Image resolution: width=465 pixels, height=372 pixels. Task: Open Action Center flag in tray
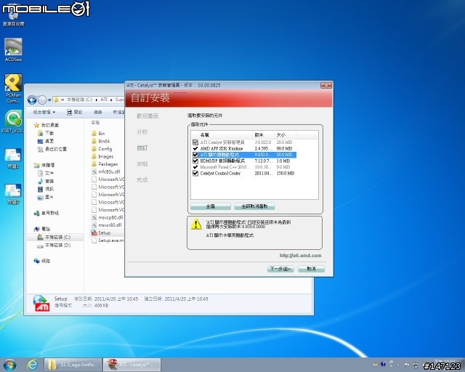coord(407,365)
